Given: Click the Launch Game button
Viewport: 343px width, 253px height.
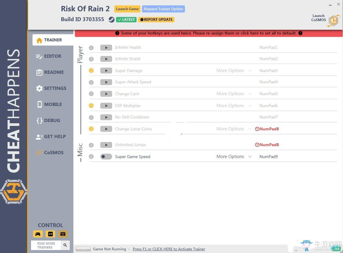Looking at the screenshot, I should [x=127, y=9].
